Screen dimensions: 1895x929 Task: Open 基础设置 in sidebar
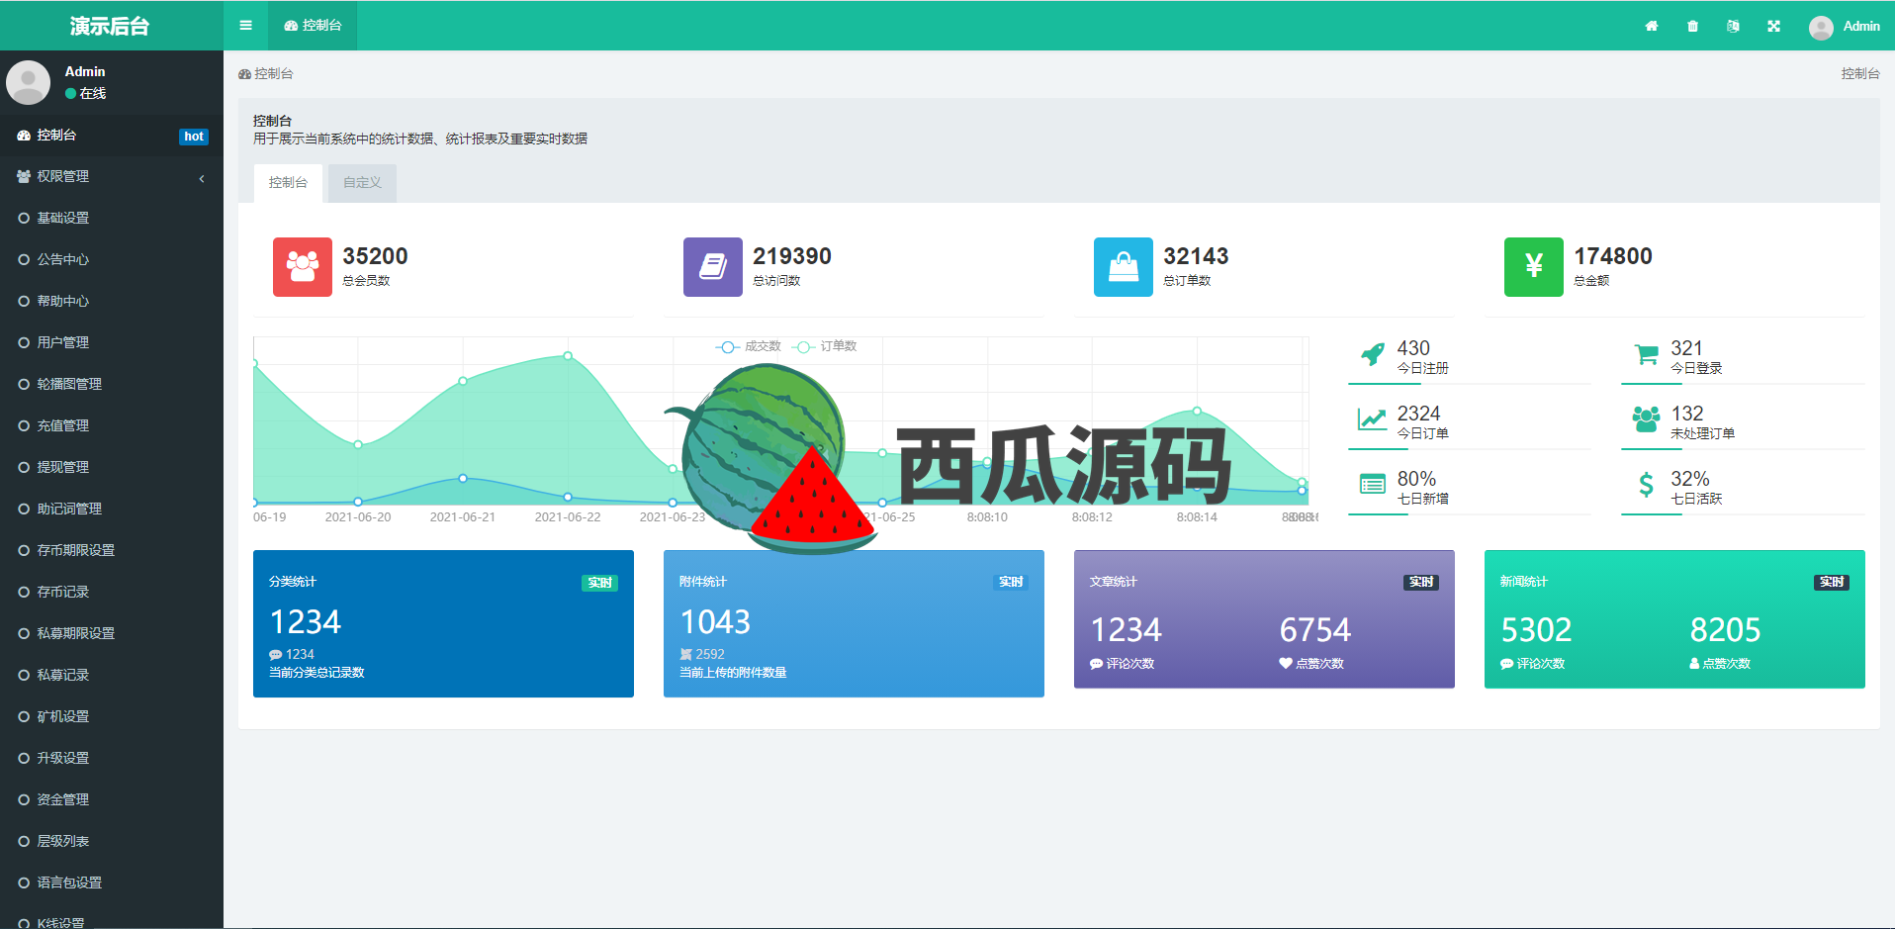112,219
